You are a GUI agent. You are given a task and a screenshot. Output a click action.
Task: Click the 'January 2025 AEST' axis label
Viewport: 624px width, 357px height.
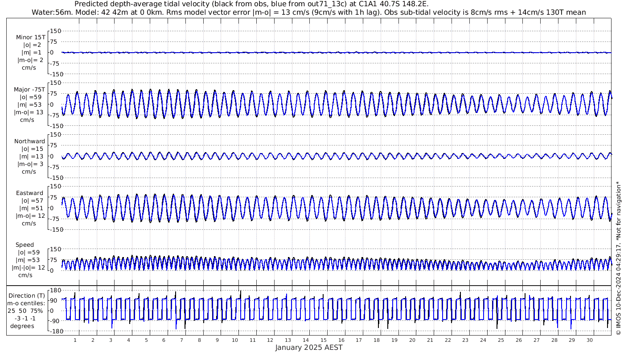308,348
